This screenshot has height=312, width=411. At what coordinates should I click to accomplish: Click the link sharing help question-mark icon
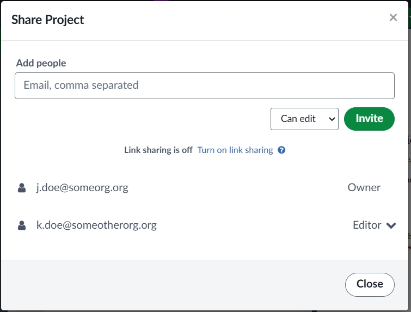(x=281, y=150)
